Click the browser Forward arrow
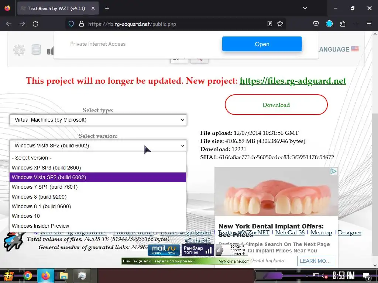This screenshot has height=283, width=378. (22, 24)
